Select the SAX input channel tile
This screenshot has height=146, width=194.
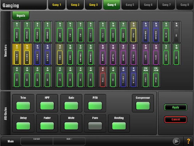[x=70, y=54]
